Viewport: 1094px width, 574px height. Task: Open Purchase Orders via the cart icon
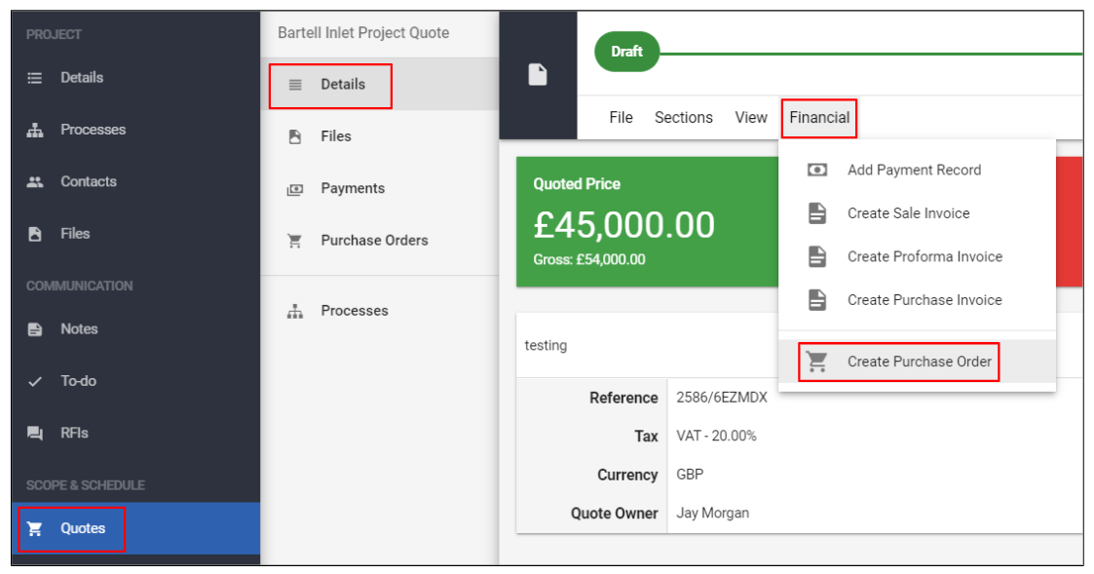[x=294, y=240]
